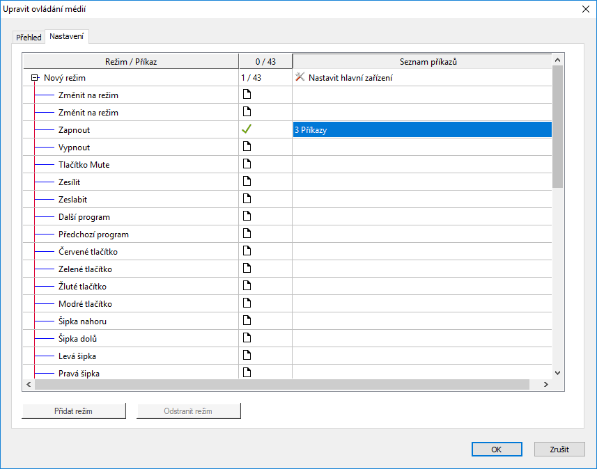Click the document icon for Tlačítko Mute
The height and width of the screenshot is (469, 597).
(x=246, y=164)
